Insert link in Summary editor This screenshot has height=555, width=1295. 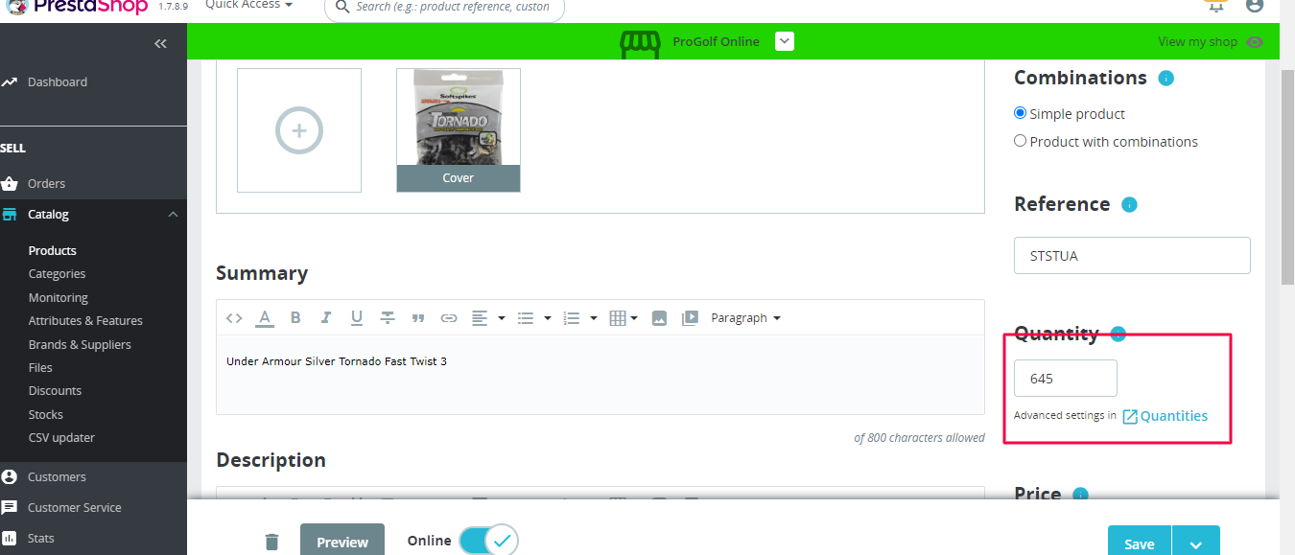449,318
